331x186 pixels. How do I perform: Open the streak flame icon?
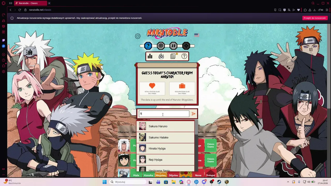click(161, 56)
